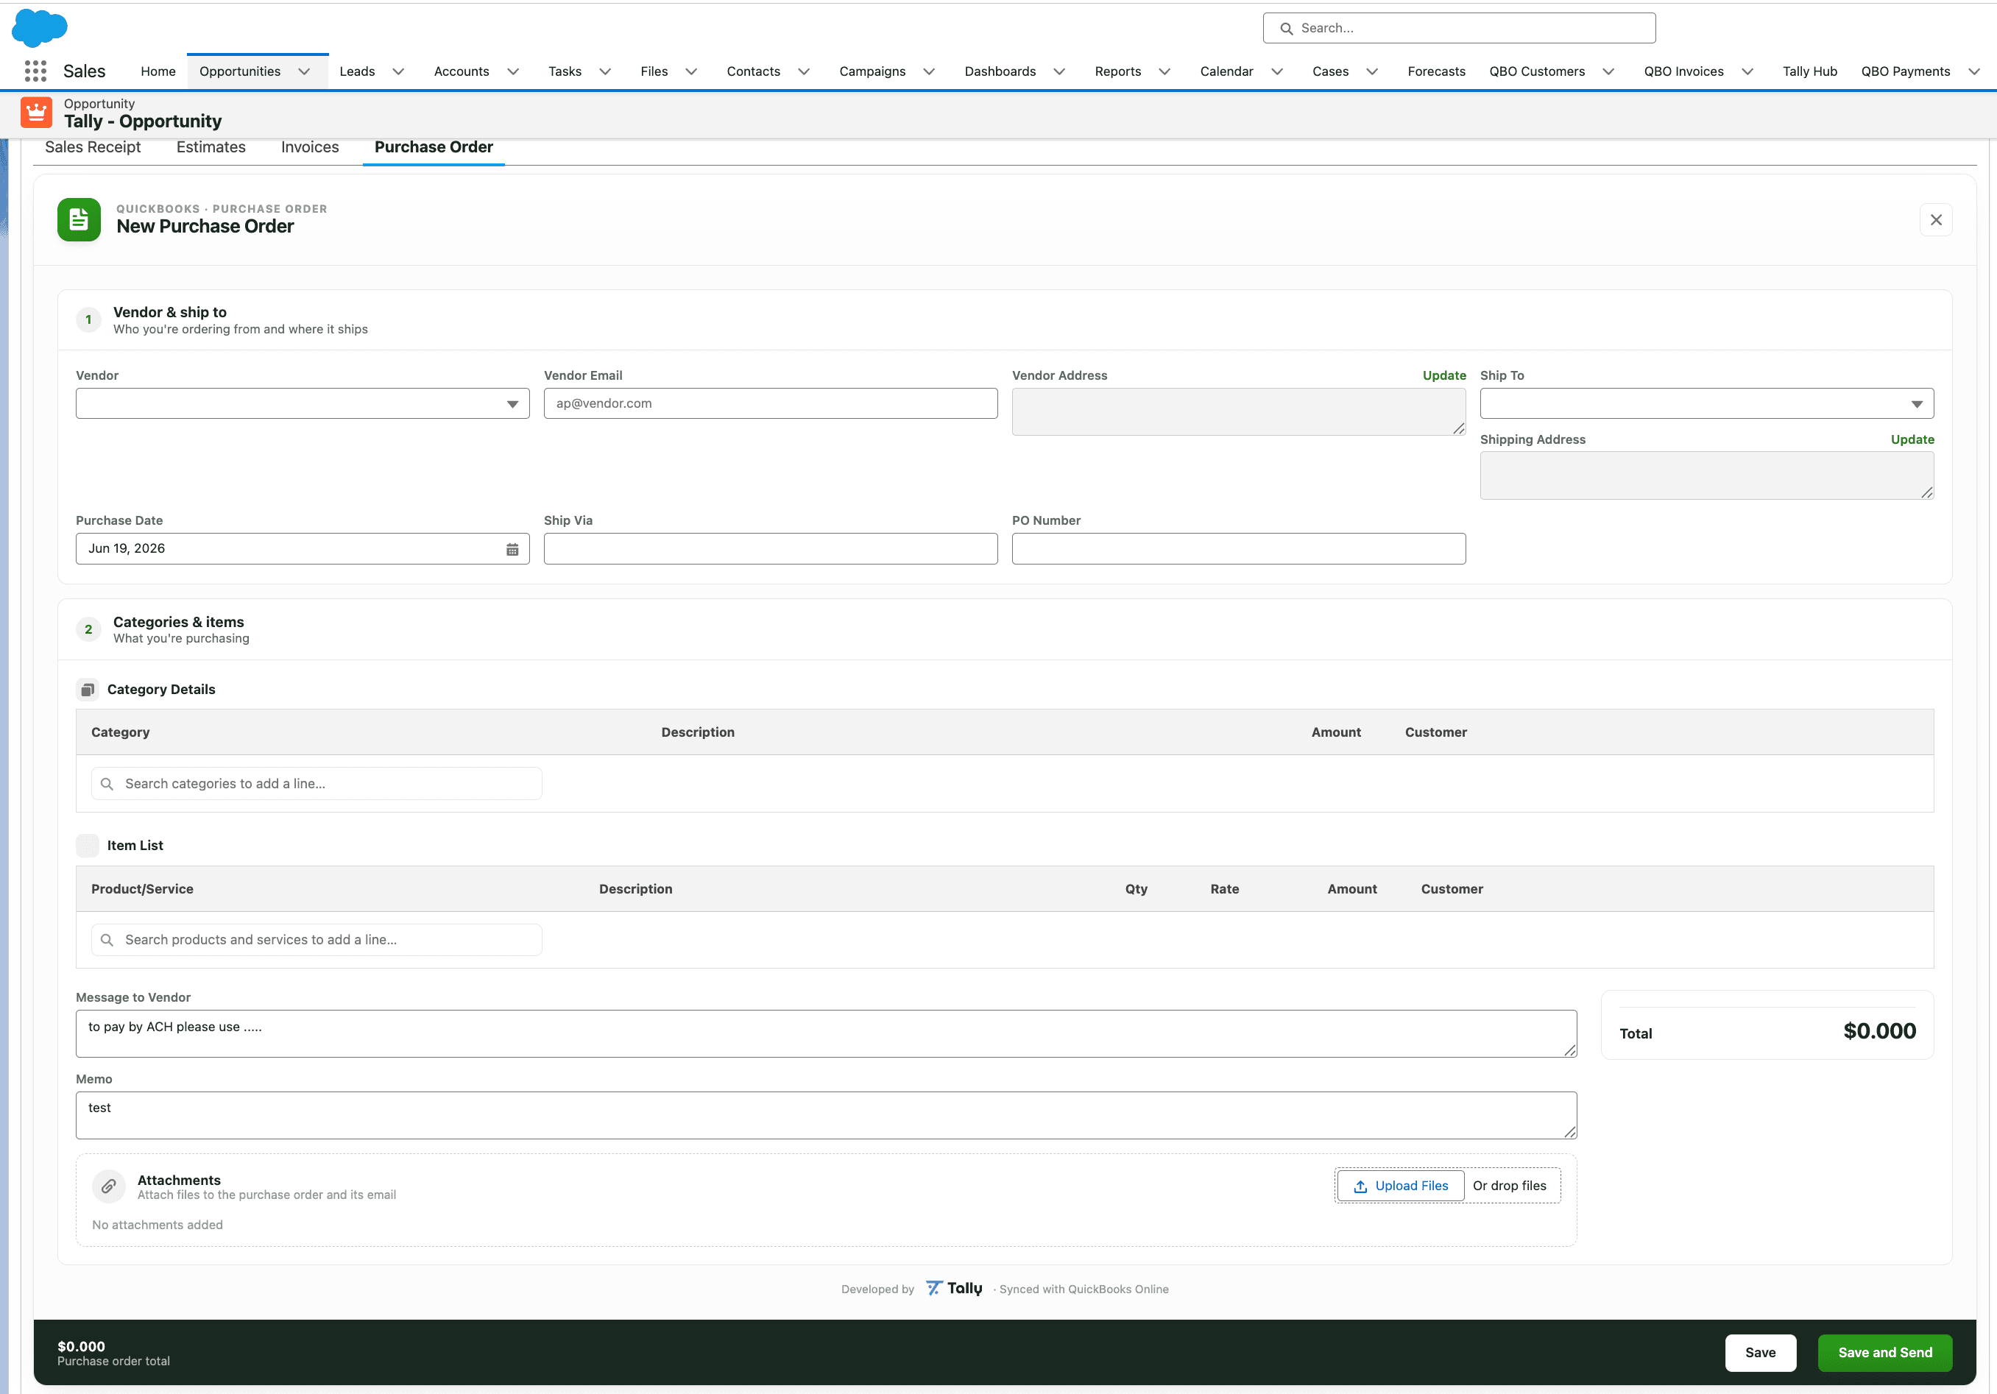Viewport: 1997px width, 1394px height.
Task: Switch to the Sales Receipt tab
Action: point(93,147)
